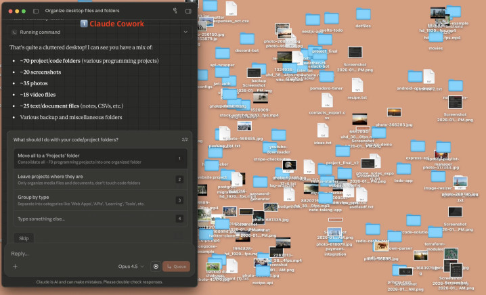Click the pin icon in title bar
This screenshot has height=295, width=486.
[x=175, y=11]
